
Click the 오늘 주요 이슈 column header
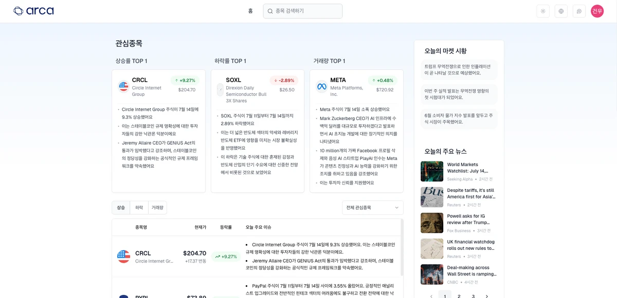point(259,227)
